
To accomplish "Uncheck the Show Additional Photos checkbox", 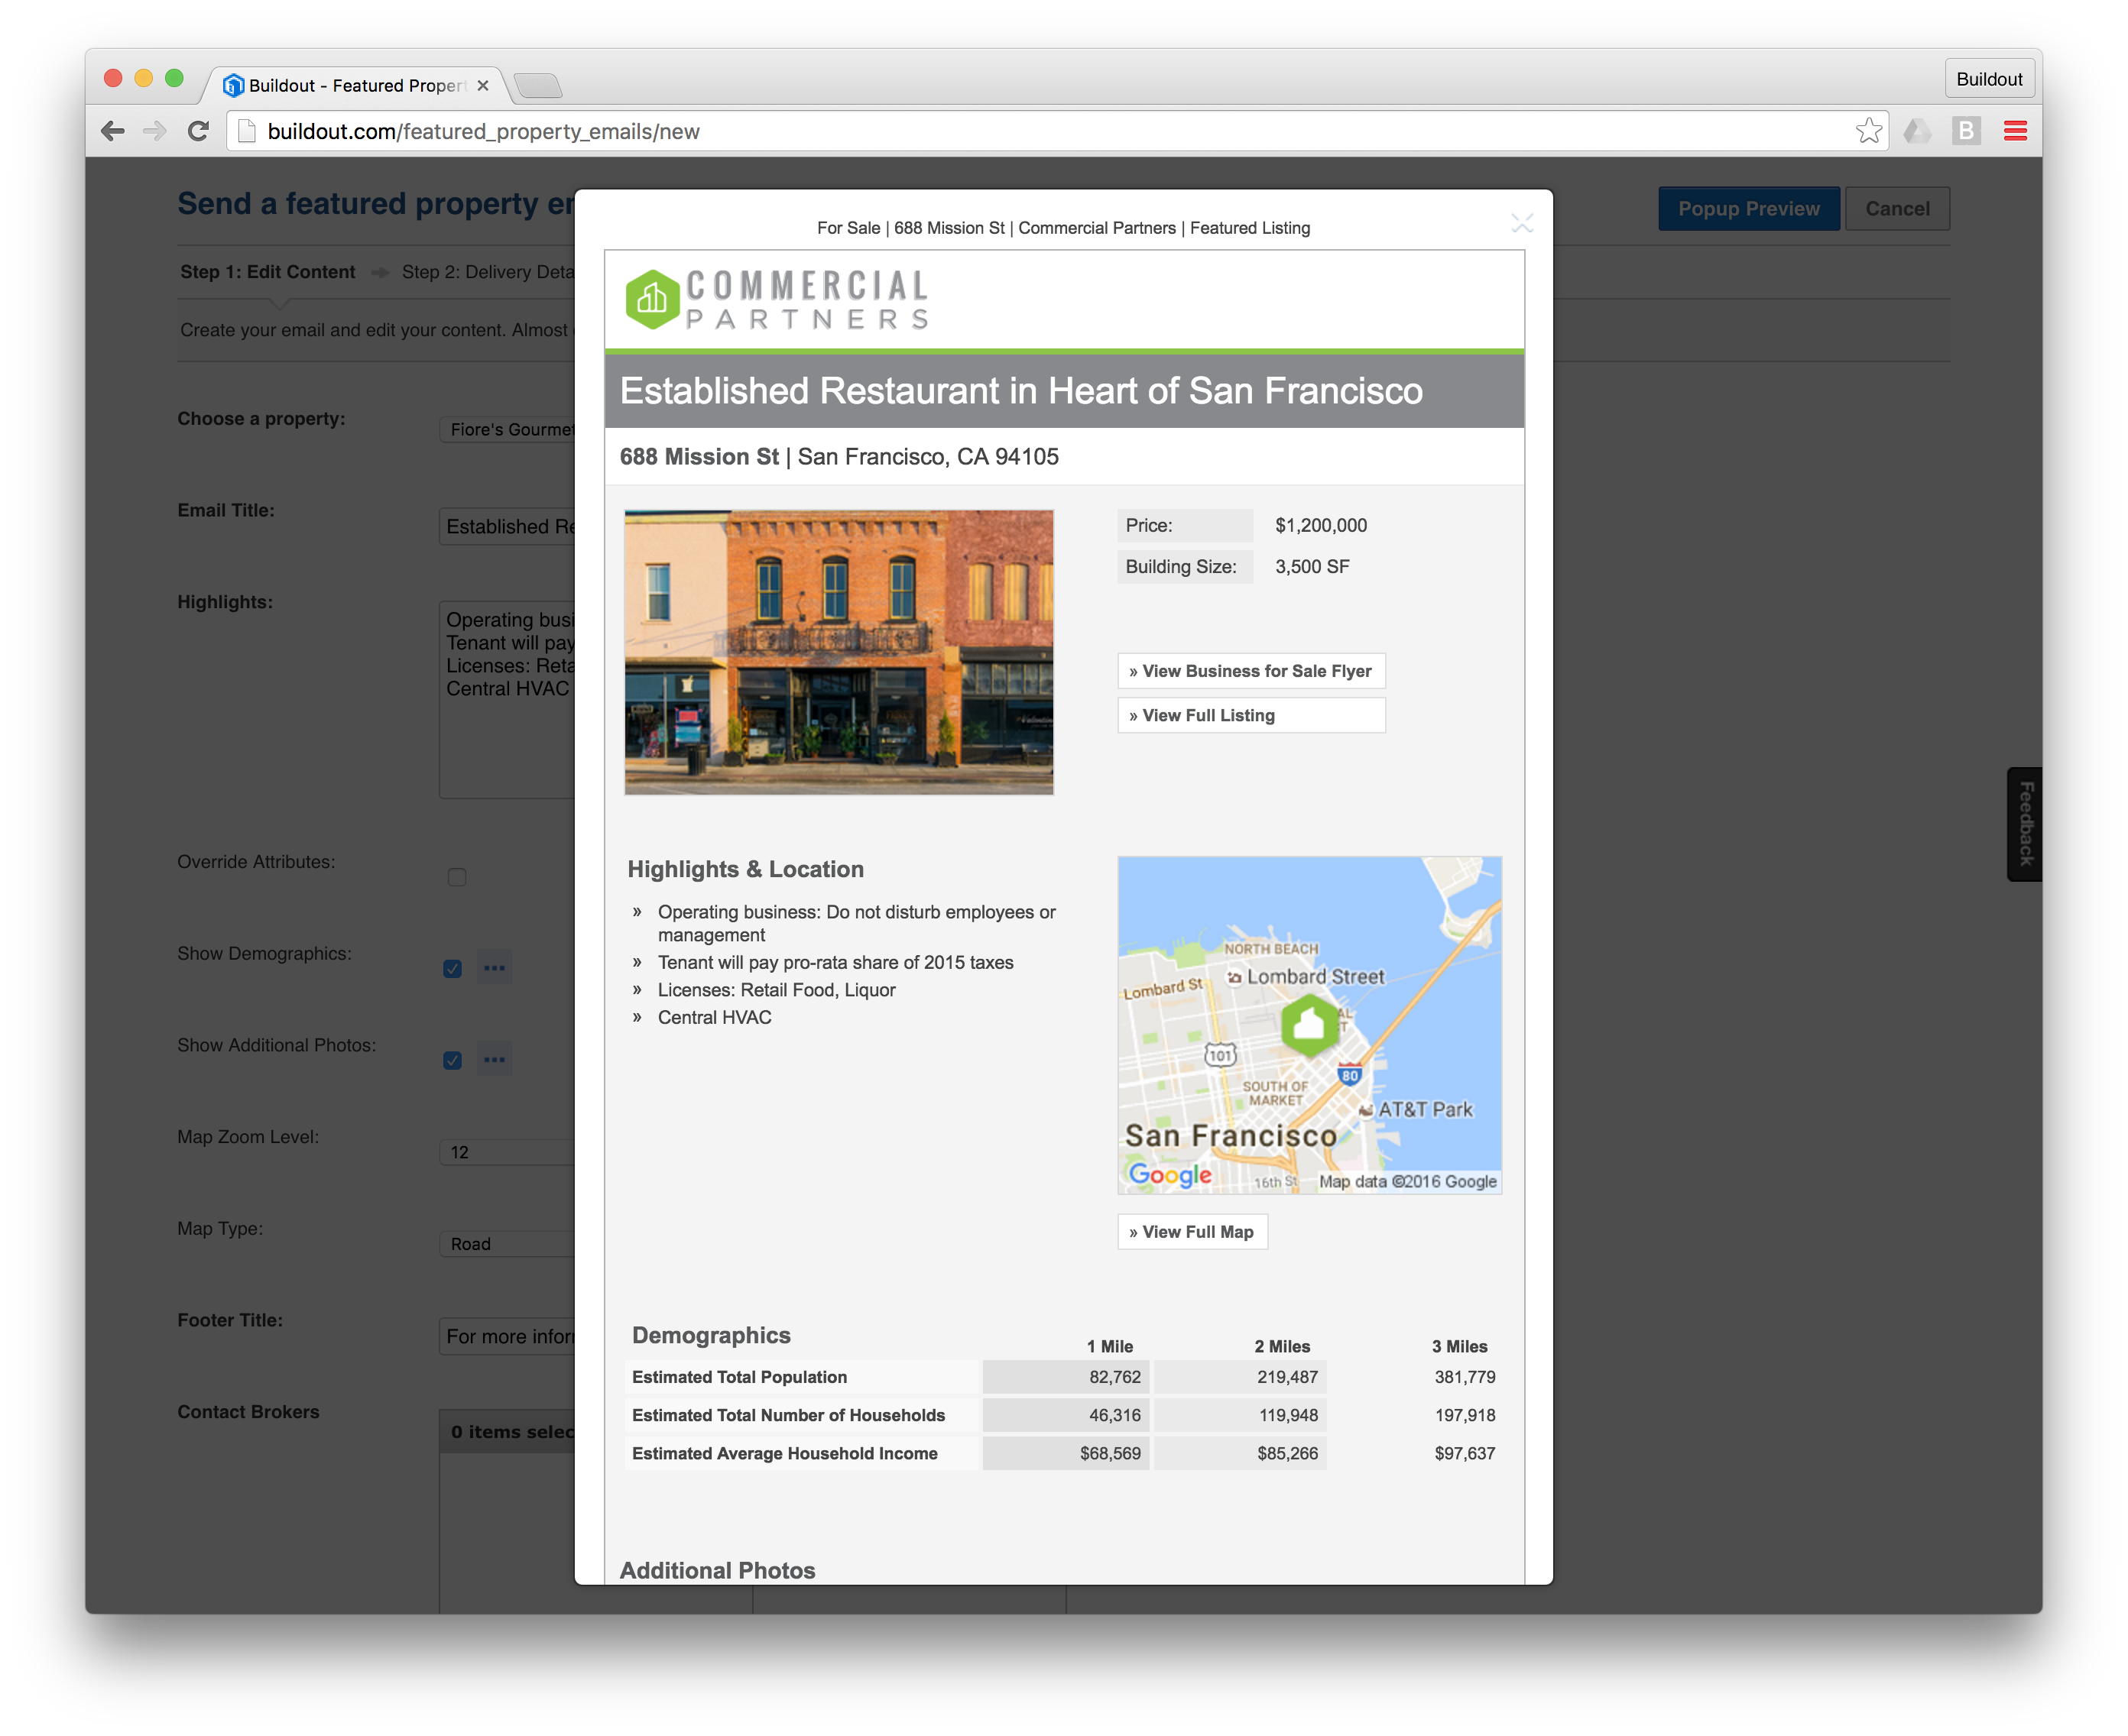I will click(x=453, y=1060).
